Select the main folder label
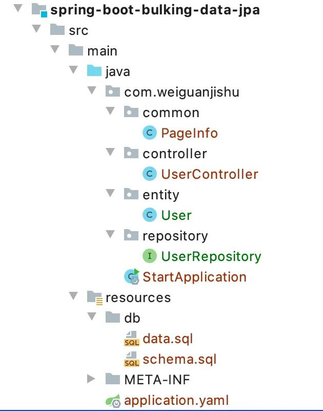The height and width of the screenshot is (411, 323). pyautogui.click(x=102, y=51)
